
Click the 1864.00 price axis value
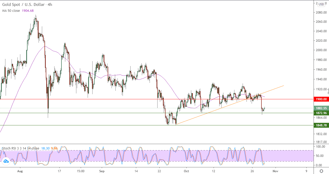pyautogui.click(x=322, y=118)
